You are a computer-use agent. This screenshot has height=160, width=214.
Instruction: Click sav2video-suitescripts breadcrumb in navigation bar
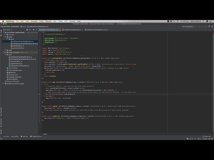[10, 27]
